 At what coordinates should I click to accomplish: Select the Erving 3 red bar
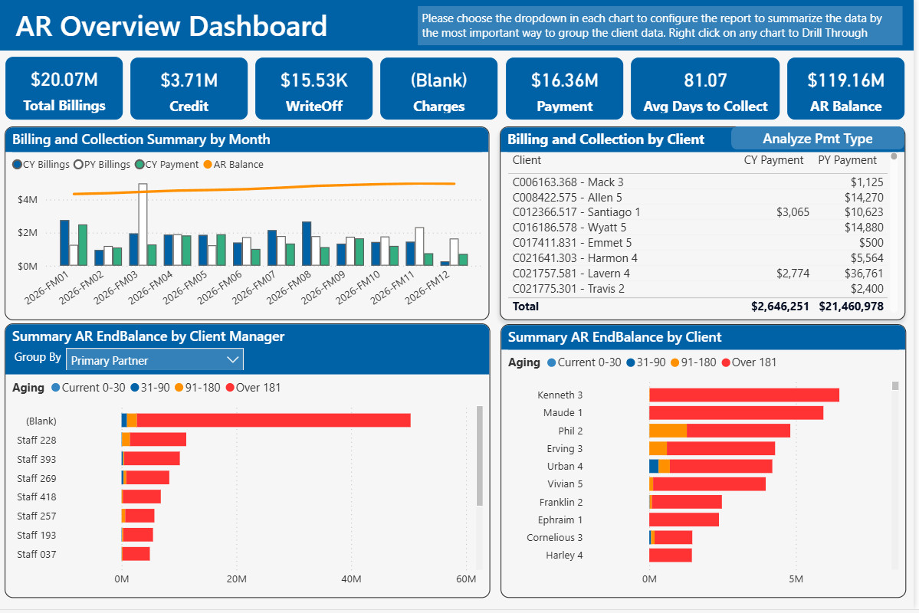pos(721,448)
